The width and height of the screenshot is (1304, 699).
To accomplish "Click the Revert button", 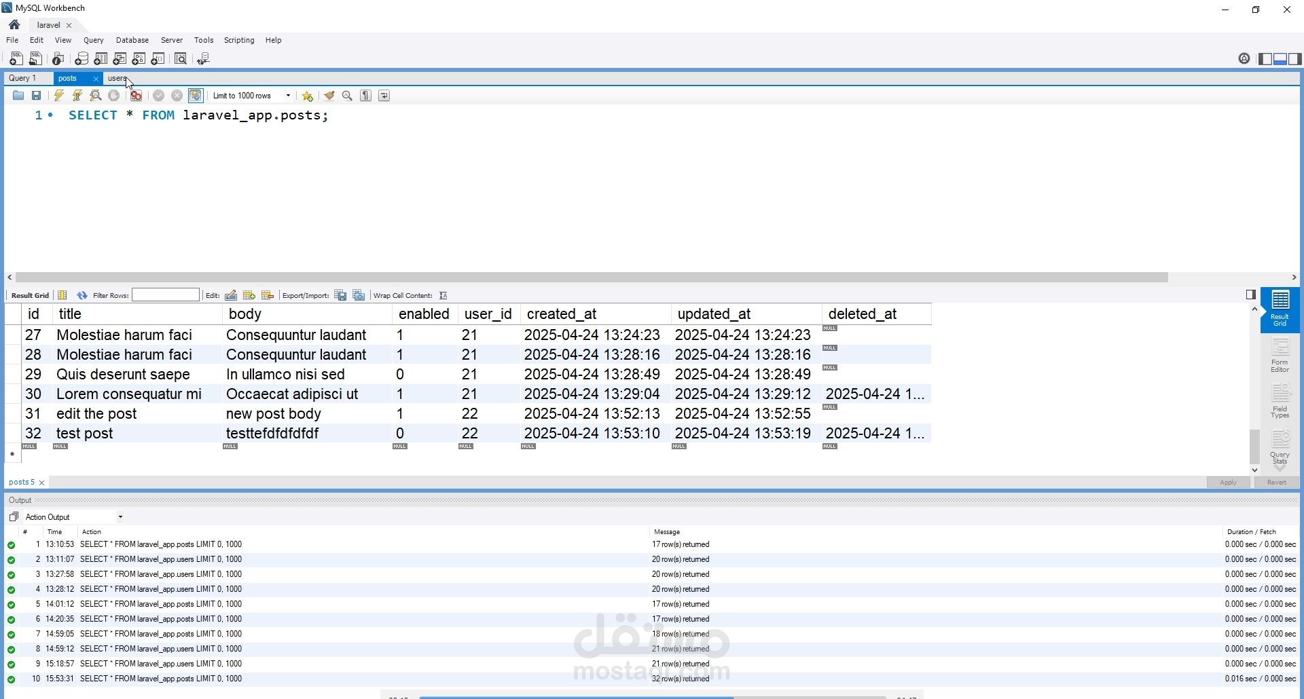I will pos(1277,483).
